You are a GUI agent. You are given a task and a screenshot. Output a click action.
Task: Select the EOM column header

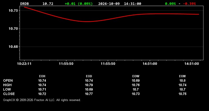pyautogui.click(x=182, y=76)
